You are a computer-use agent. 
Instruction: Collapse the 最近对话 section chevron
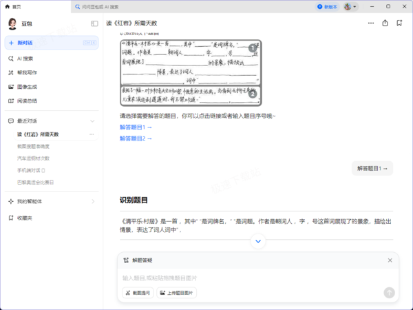pyautogui.click(x=92, y=121)
